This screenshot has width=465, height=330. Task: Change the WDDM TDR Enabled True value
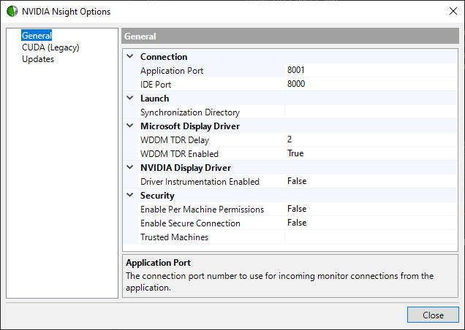coord(371,153)
